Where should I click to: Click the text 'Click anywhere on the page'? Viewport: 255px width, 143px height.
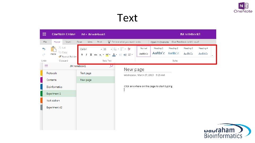(x=148, y=86)
